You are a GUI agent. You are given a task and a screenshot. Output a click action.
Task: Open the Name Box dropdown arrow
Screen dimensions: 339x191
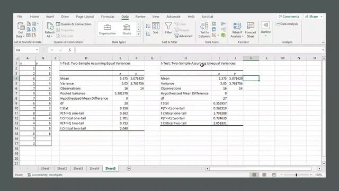click(x=37, y=50)
